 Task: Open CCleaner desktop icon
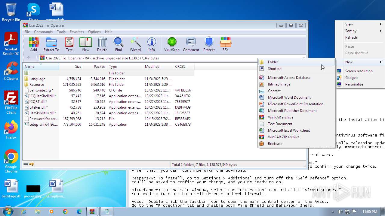(x=11, y=71)
